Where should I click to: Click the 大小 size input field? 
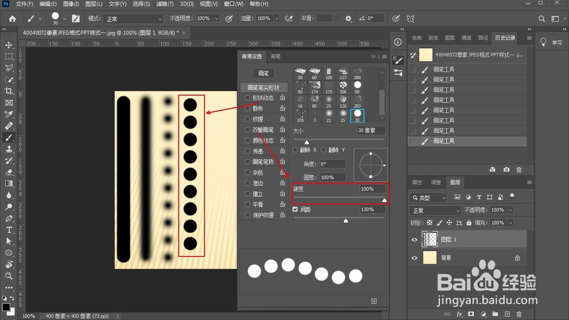click(371, 130)
